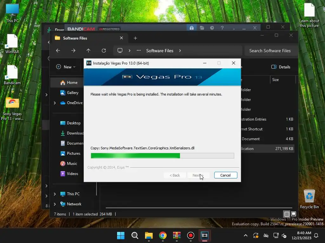This screenshot has height=243, width=325.
Task: Go up one folder level in Explorer
Action: coord(89,51)
